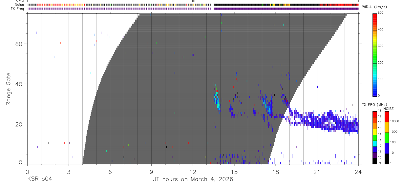Click the cyan 12 MHz swatch in TX FRQ legend
403x186 pixels.
pyautogui.click(x=375, y=144)
